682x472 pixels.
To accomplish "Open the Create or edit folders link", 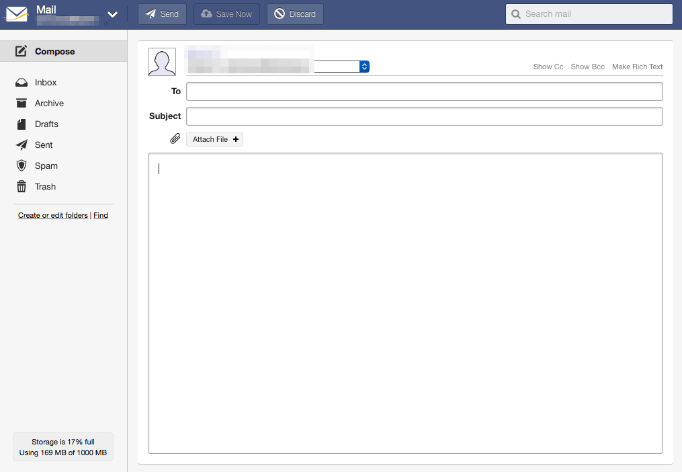I will (x=52, y=215).
